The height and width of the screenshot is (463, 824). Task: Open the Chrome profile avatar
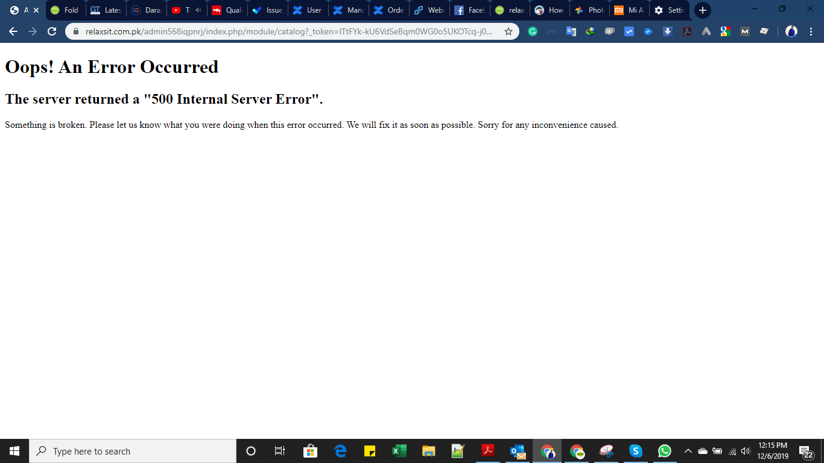[791, 31]
